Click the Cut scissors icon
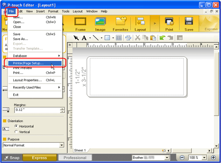Viewport: 221px width, 163px height. click(137, 38)
